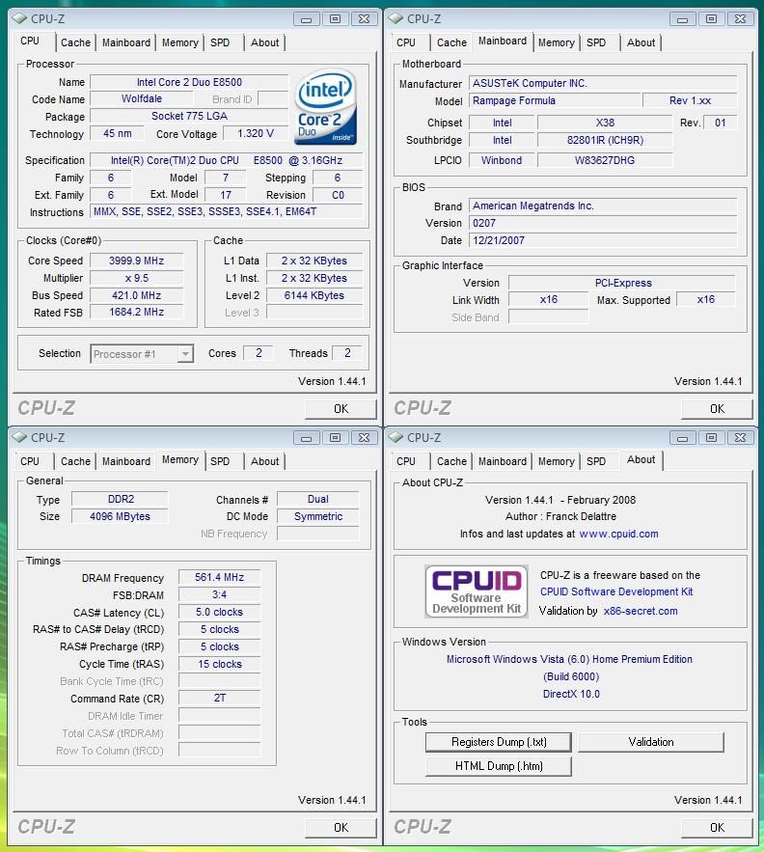Close the About CPU-Z window
764x852 pixels.
point(740,438)
